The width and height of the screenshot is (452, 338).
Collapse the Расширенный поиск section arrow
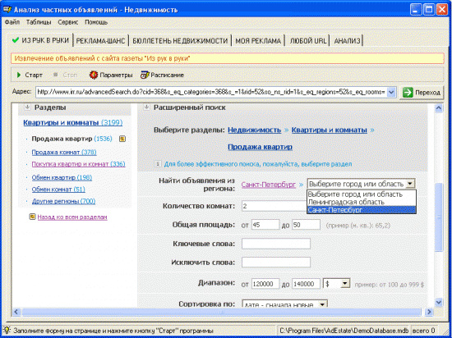click(147, 107)
